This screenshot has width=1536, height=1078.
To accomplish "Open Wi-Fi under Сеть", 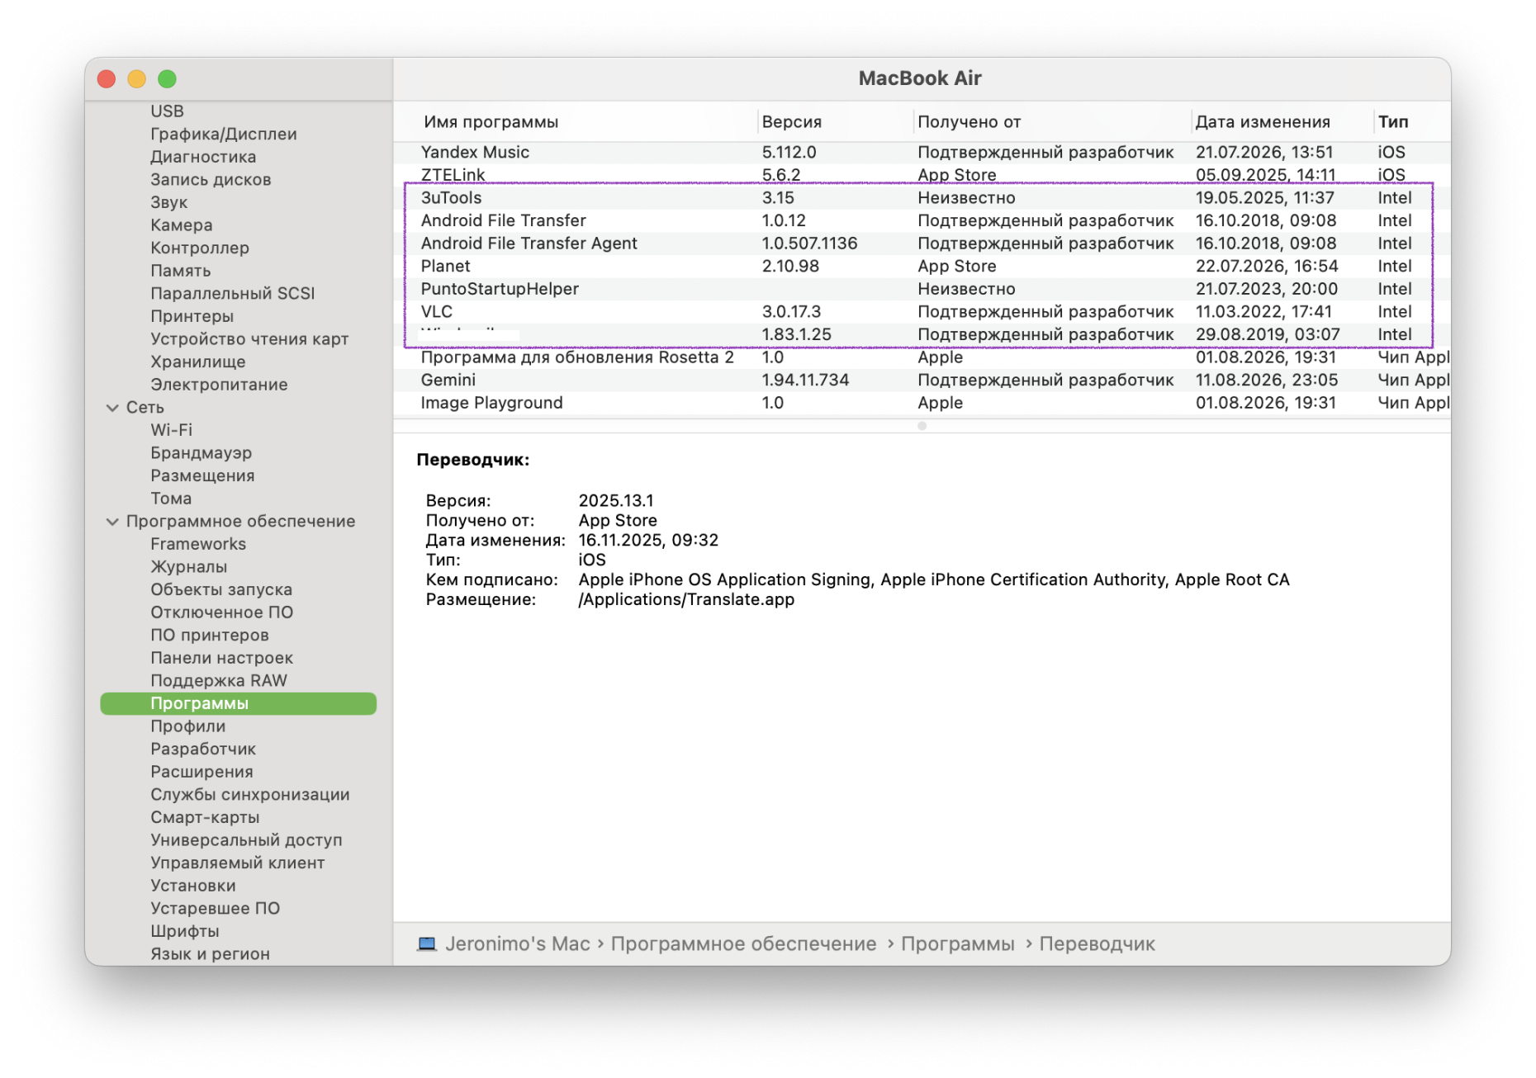I will point(171,430).
